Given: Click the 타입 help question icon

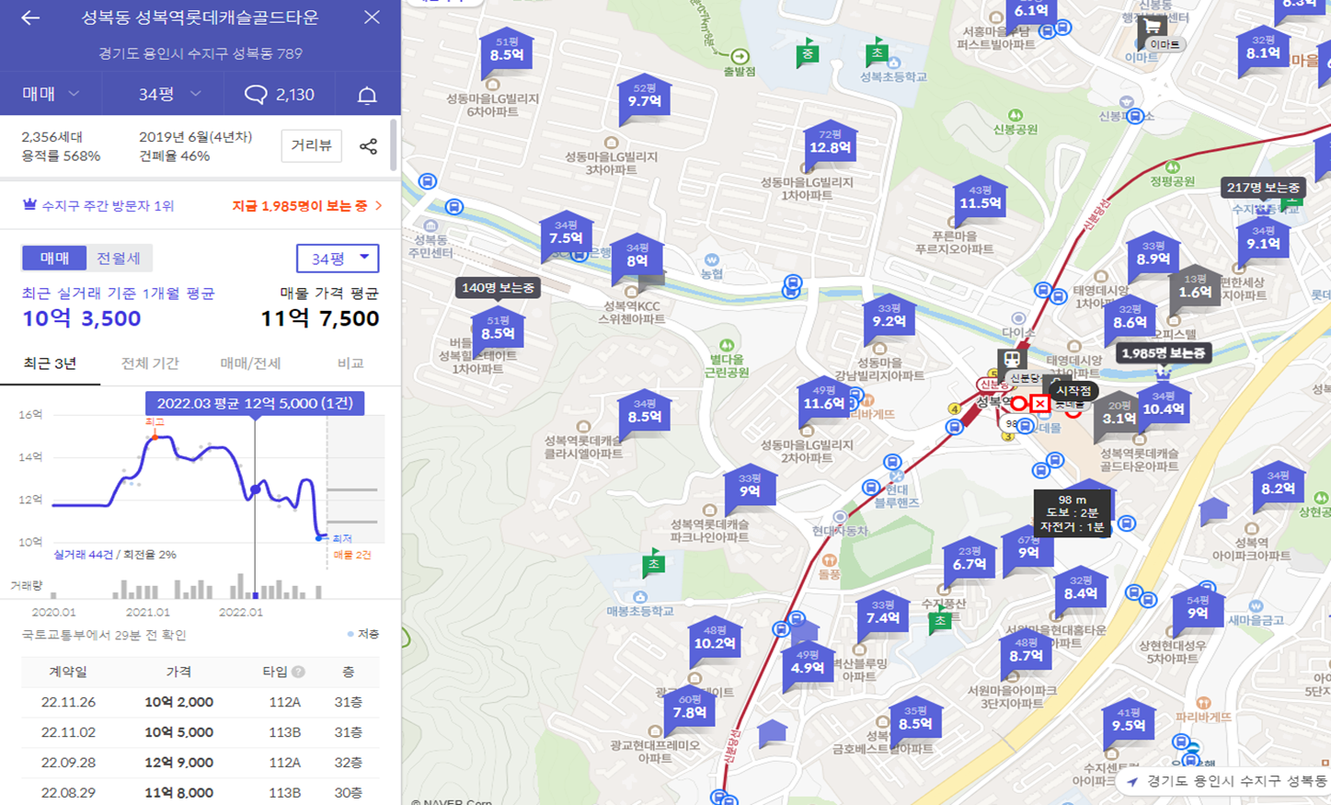Looking at the screenshot, I should coord(298,673).
